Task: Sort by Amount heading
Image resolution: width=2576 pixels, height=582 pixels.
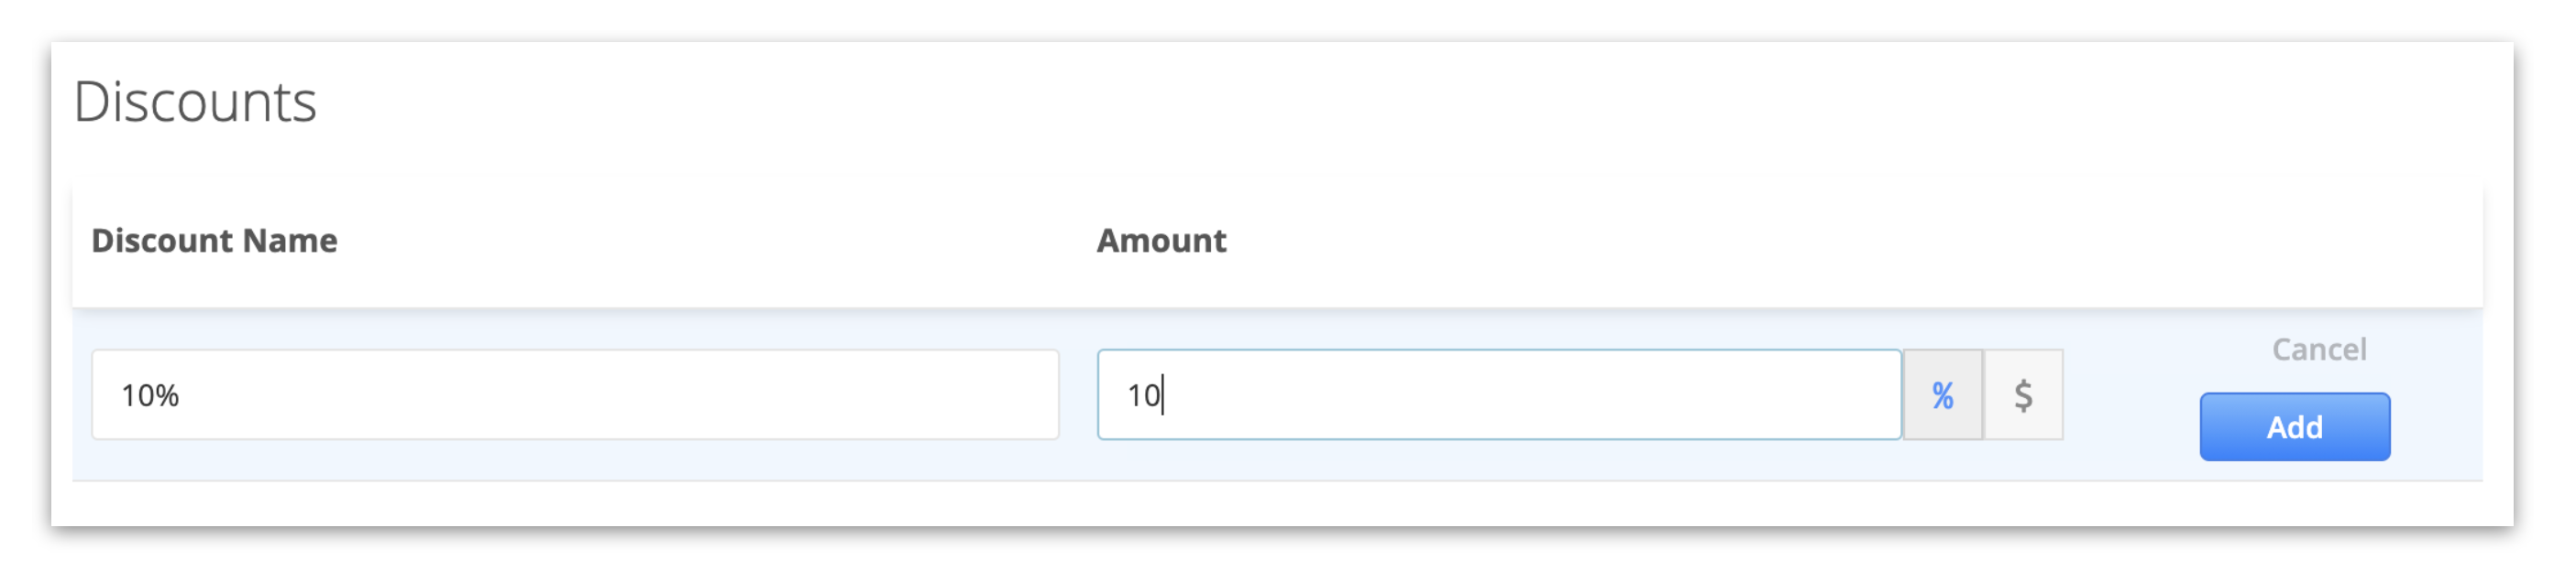Action: [1161, 241]
